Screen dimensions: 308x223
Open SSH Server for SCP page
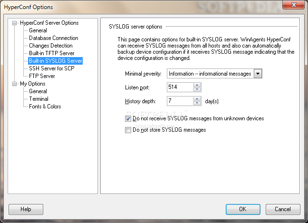[52, 68]
